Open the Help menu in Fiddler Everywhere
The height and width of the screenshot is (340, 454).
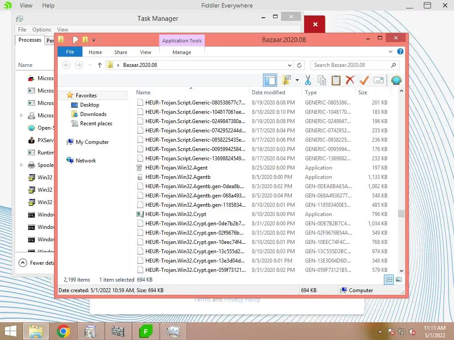click(48, 5)
